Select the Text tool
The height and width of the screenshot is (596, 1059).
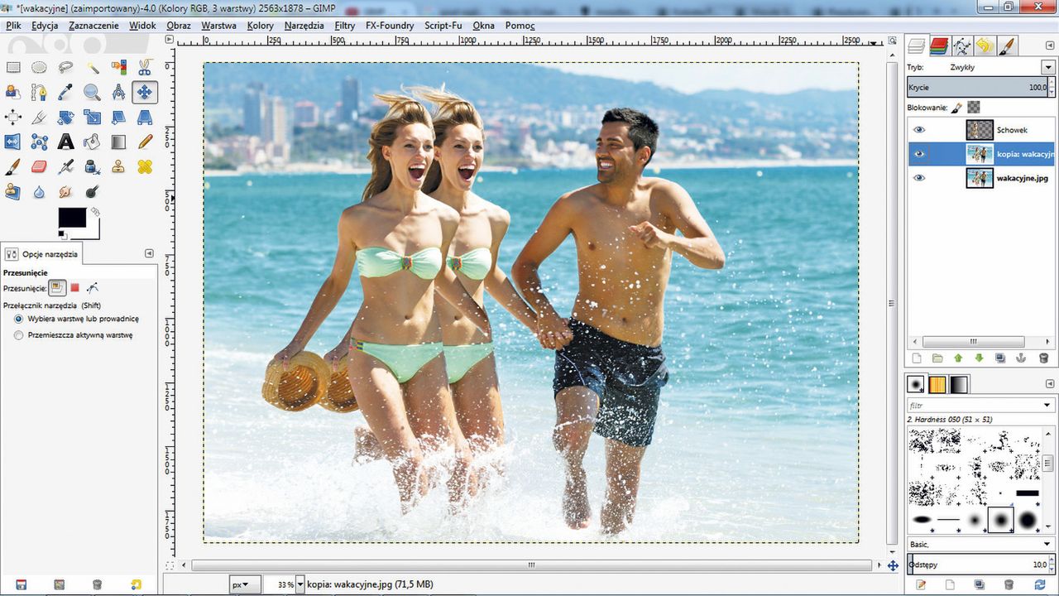click(x=65, y=142)
